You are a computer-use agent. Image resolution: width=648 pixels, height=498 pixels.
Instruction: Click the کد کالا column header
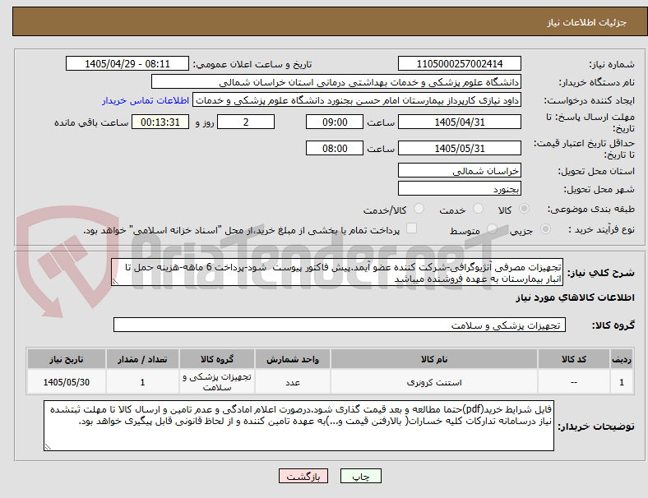(x=574, y=359)
